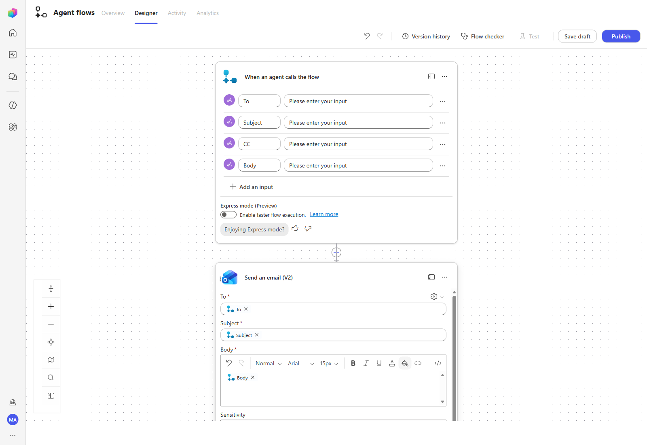Viewport: 647px width, 445px height.
Task: Toggle side panel for the trigger card
Action: pyautogui.click(x=431, y=76)
